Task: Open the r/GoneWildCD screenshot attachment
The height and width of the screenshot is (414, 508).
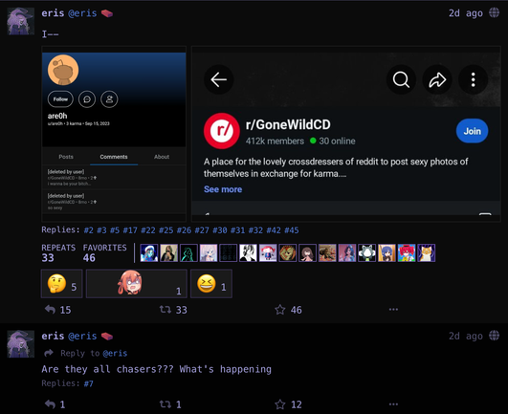Action: pos(346,134)
